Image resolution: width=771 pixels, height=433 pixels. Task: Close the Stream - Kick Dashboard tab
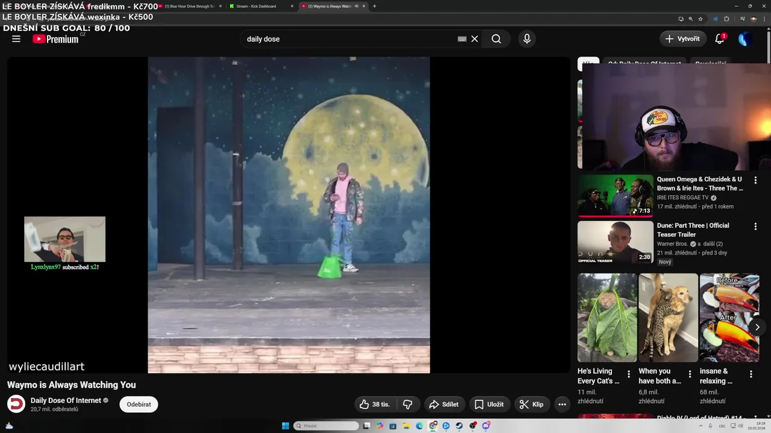click(x=292, y=6)
